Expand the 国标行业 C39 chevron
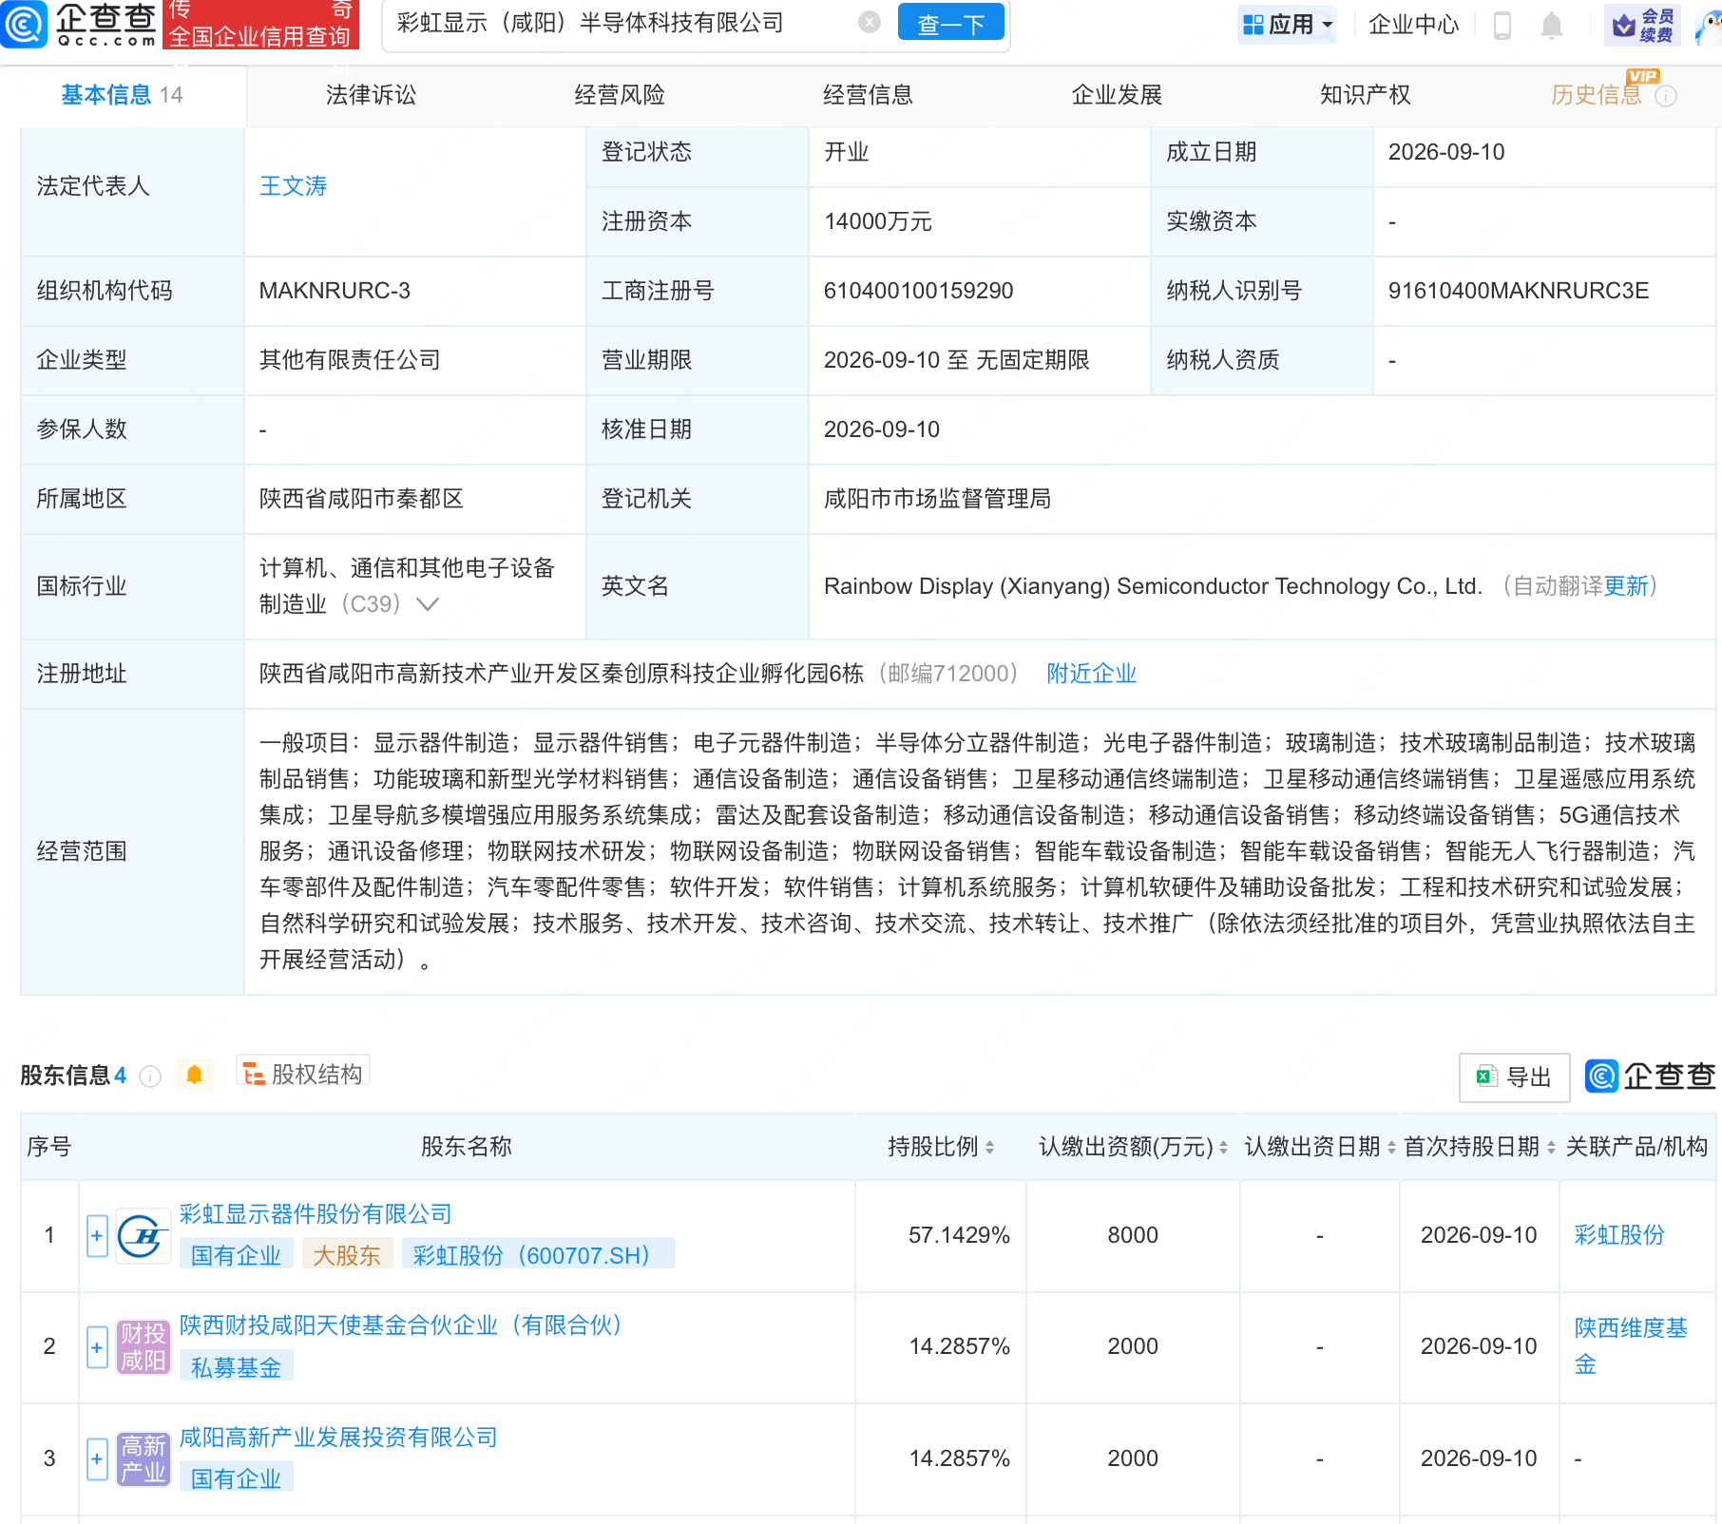 [x=428, y=604]
